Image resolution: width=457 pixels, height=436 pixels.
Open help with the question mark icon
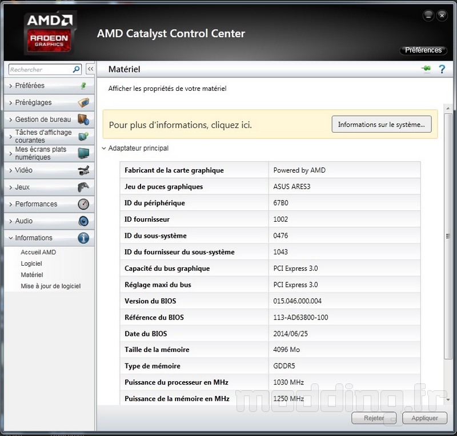442,69
